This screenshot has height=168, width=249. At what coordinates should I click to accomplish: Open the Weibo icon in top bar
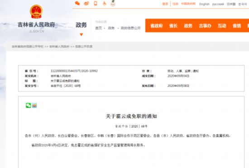click(x=86, y=3)
